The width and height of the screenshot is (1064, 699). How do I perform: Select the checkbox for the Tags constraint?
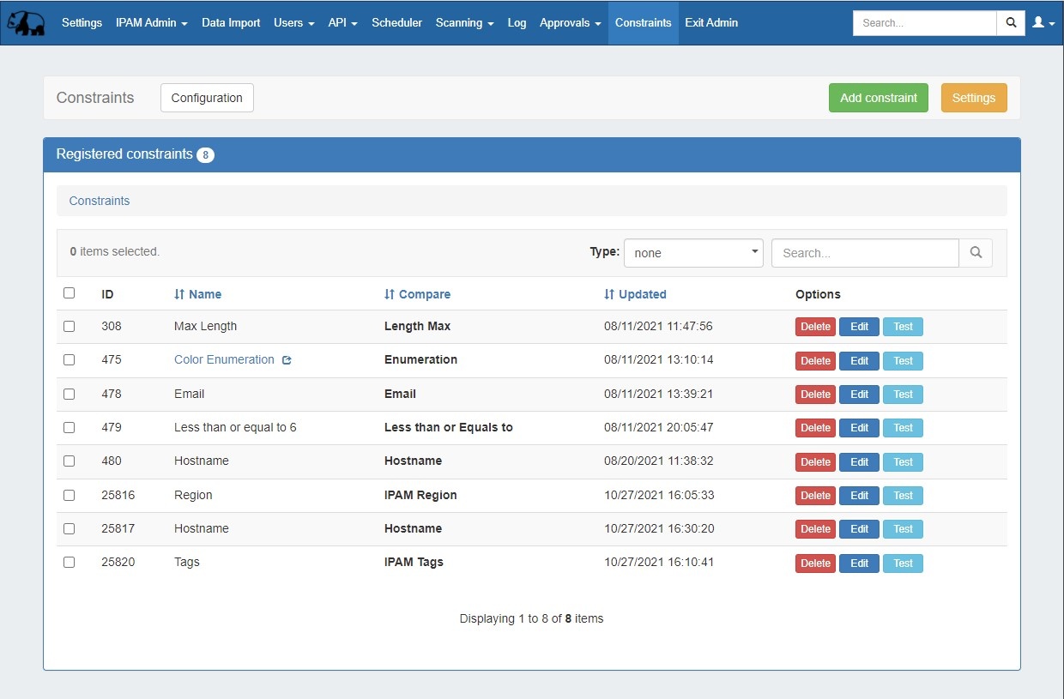click(x=70, y=563)
